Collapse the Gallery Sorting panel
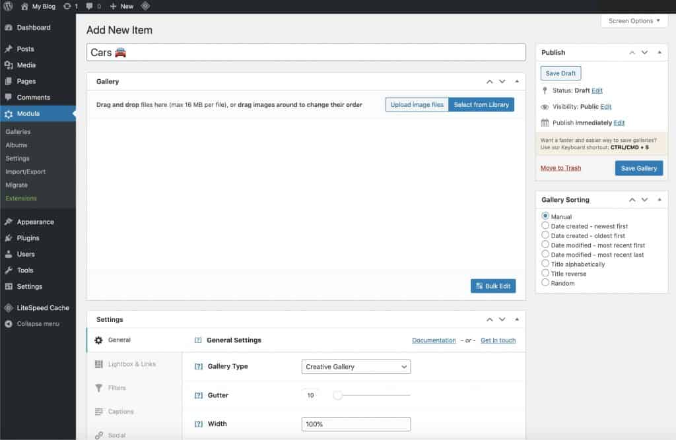This screenshot has width=676, height=440. (x=659, y=199)
